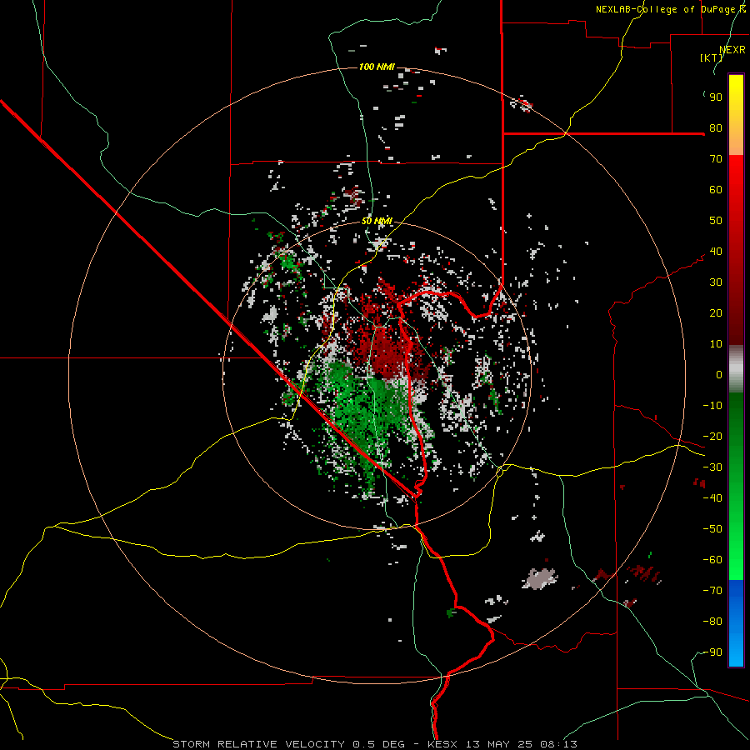Image resolution: width=750 pixels, height=750 pixels.
Task: Click the "[KT]" units label
Action: [712, 57]
